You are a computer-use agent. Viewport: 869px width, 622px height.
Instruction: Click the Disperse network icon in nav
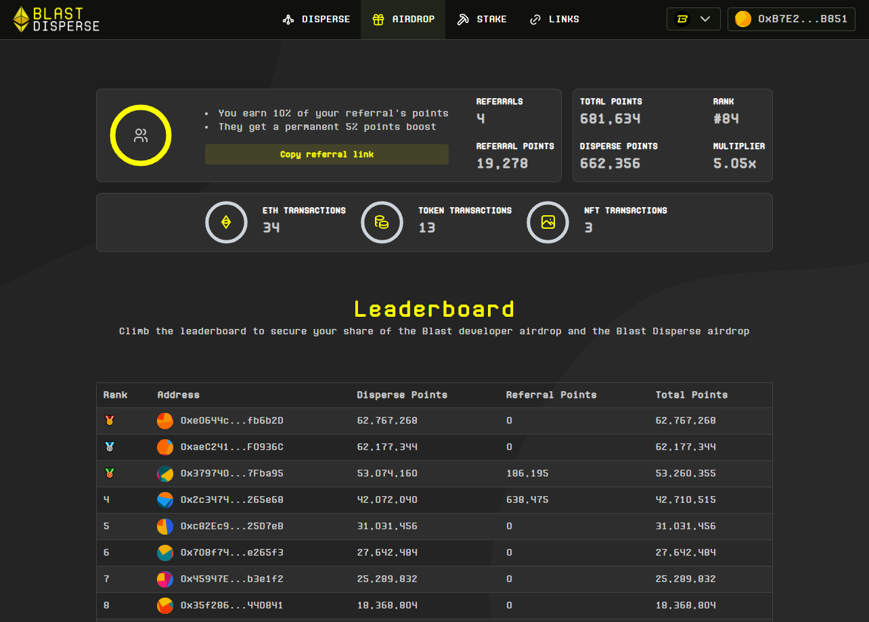pos(288,20)
